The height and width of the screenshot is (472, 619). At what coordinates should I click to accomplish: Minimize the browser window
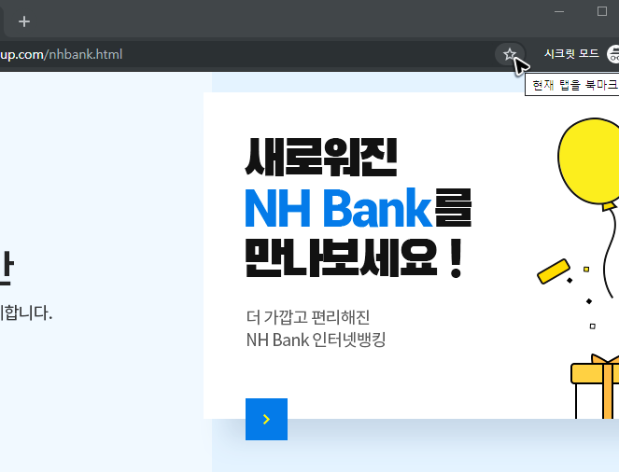click(x=559, y=12)
